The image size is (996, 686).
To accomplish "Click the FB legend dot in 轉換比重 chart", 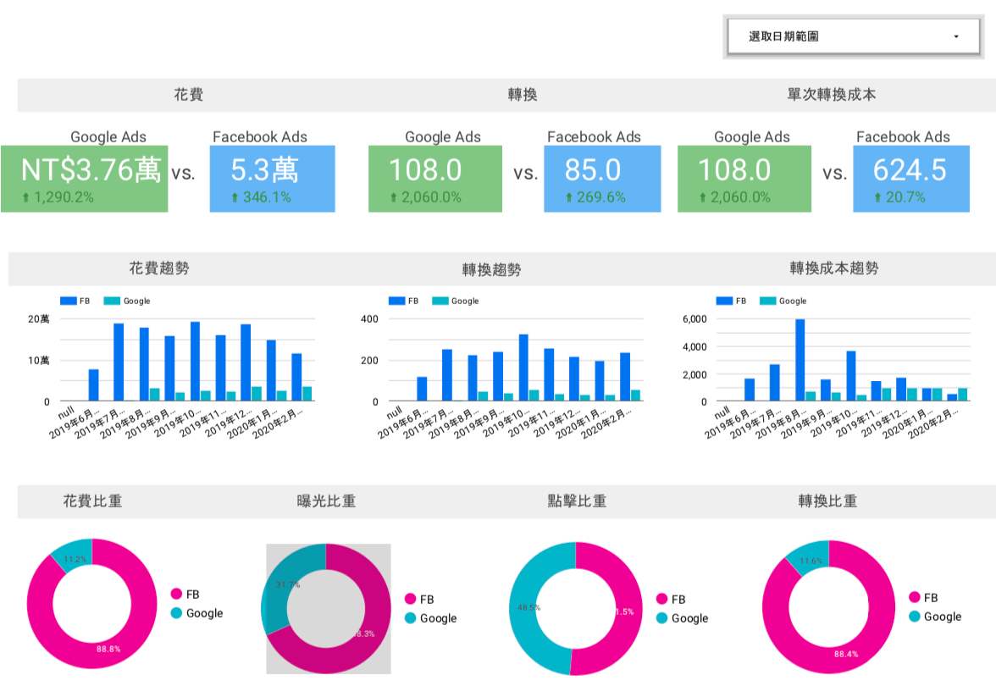I will (915, 598).
